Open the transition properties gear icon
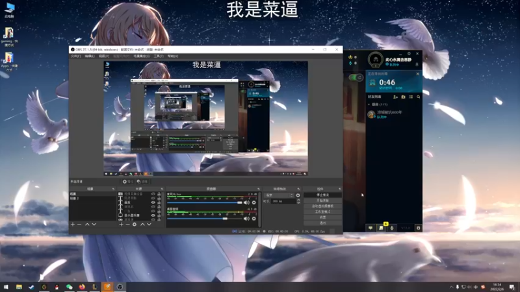The width and height of the screenshot is (520, 292). pos(298,195)
